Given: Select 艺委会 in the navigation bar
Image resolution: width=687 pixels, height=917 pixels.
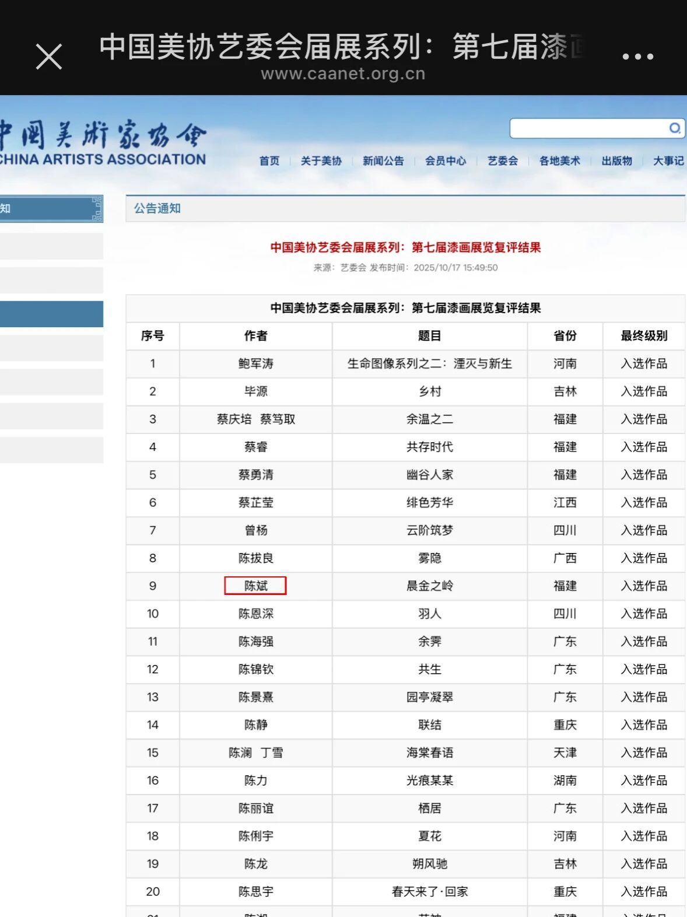Looking at the screenshot, I should pos(503,161).
